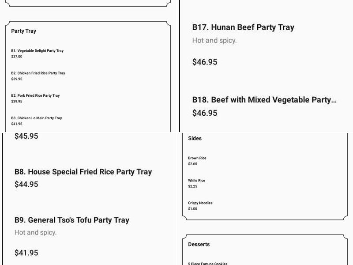The height and width of the screenshot is (265, 353).
Task: Select the Brown Rice side
Action: point(197,158)
